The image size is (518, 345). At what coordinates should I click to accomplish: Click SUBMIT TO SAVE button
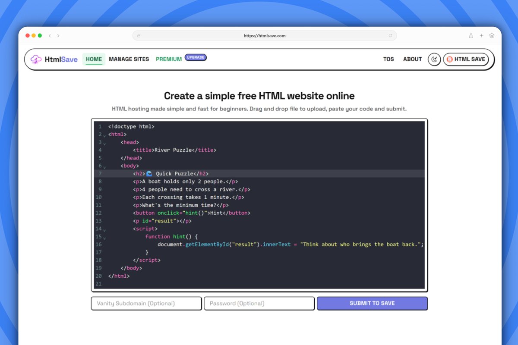coord(372,303)
